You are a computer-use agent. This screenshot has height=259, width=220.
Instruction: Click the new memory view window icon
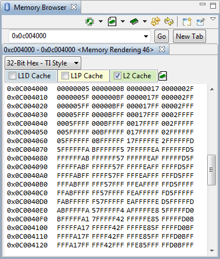pyautogui.click(x=187, y=21)
